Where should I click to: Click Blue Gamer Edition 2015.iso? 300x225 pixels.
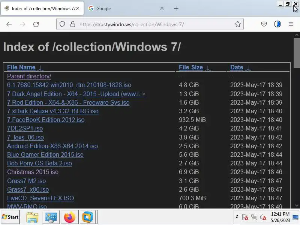coord(45,154)
